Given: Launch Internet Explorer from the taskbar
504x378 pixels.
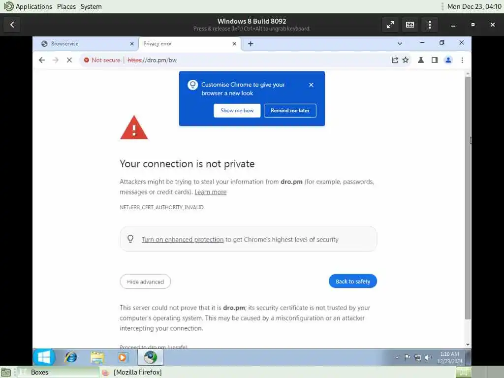Looking at the screenshot, I should click(71, 357).
